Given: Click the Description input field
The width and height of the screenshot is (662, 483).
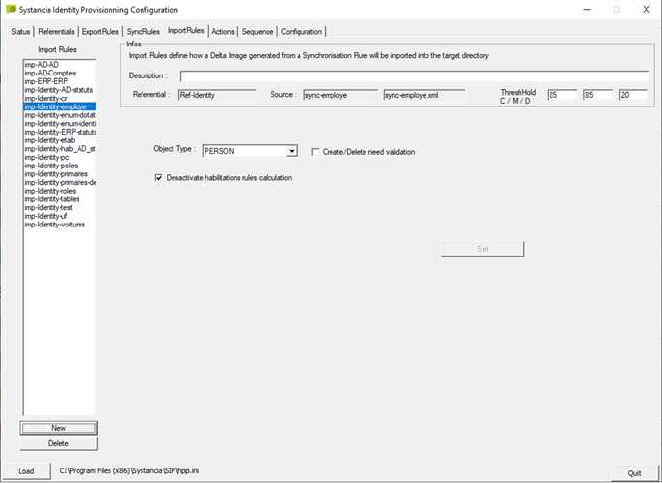Looking at the screenshot, I should point(415,75).
